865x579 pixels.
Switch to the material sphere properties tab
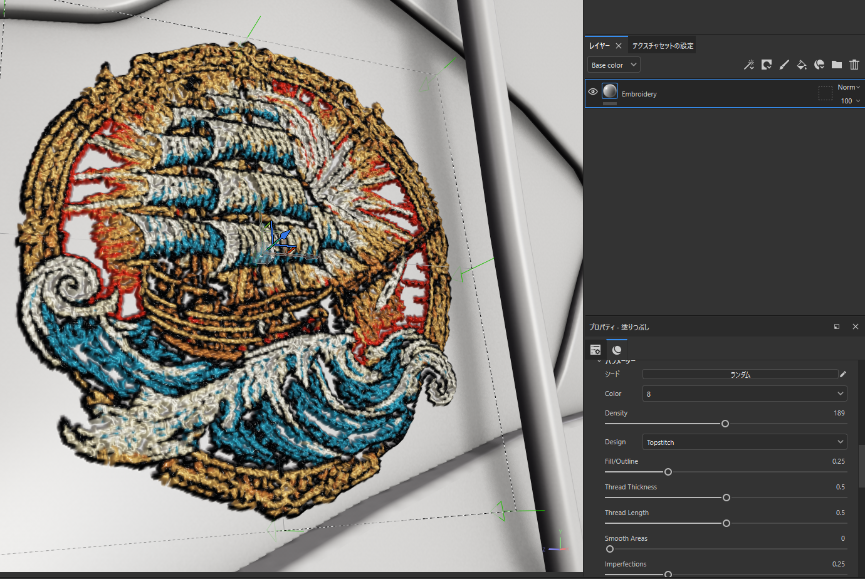(617, 350)
